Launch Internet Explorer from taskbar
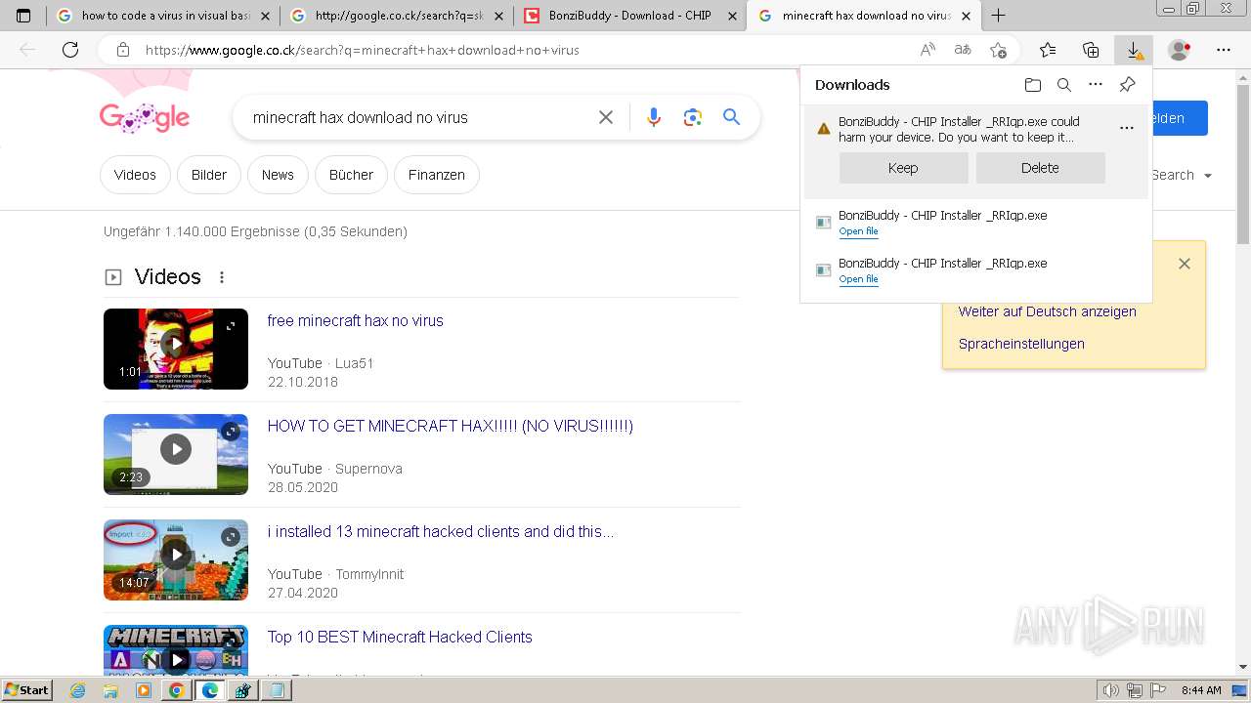This screenshot has width=1251, height=703. (78, 690)
